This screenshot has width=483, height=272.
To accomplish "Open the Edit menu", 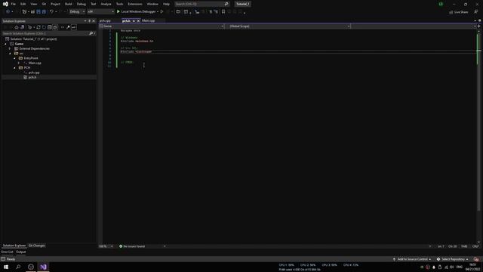I will [x=23, y=4].
